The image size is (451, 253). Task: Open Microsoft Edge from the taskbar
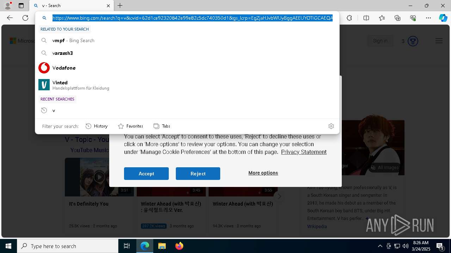coord(145,246)
